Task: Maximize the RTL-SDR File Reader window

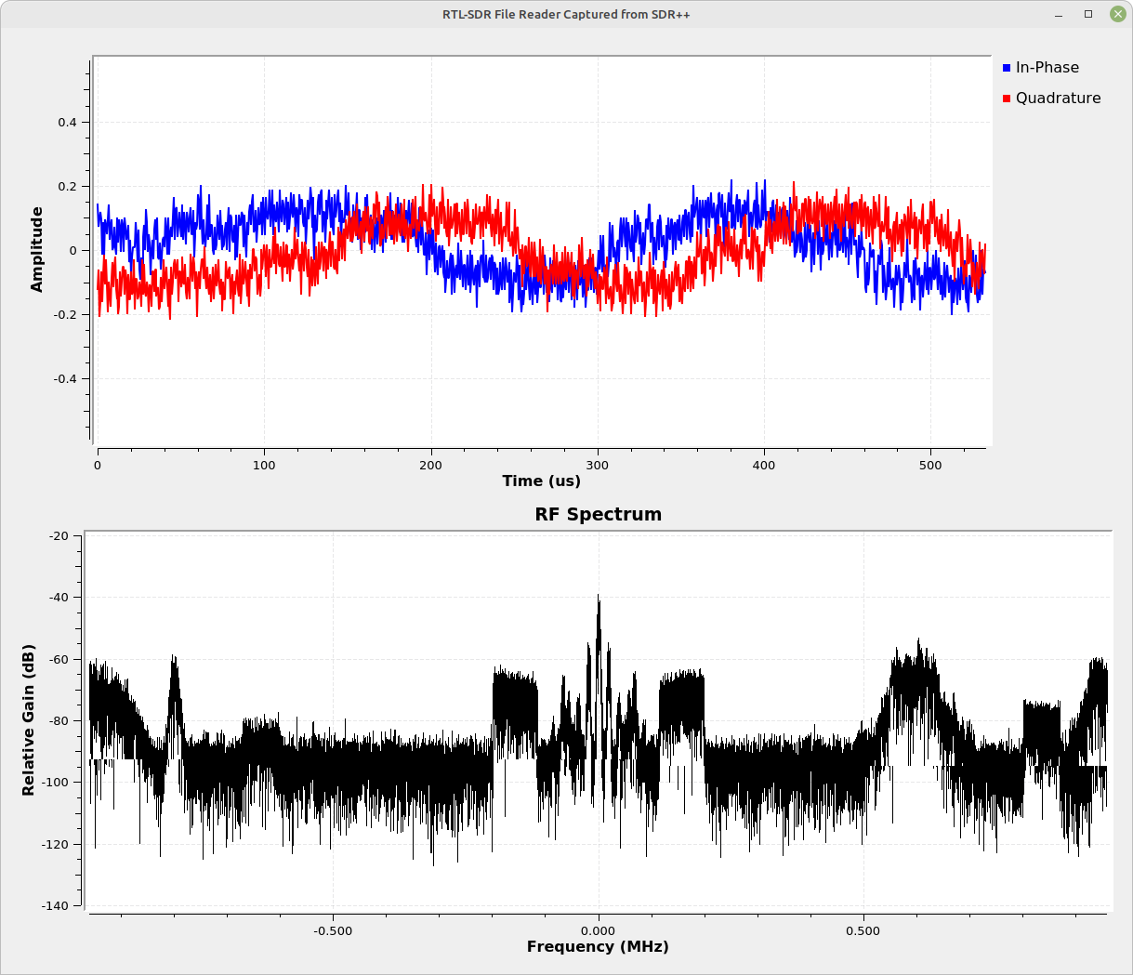Action: tap(1088, 14)
